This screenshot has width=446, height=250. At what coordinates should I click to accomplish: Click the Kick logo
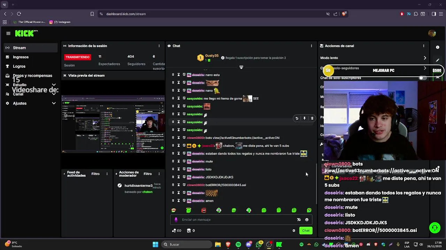tap(26, 33)
